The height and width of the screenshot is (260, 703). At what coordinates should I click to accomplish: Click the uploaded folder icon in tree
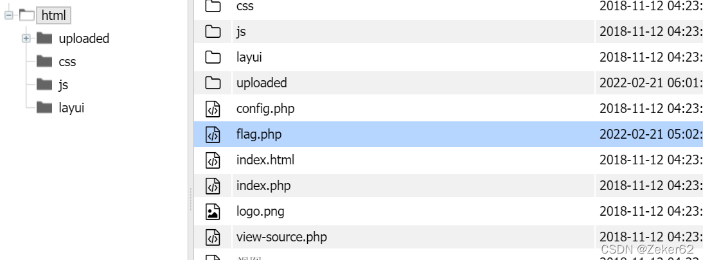[x=44, y=38]
